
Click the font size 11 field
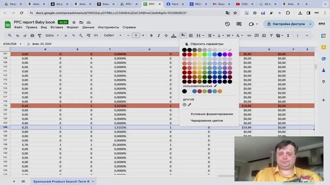(x=136, y=35)
